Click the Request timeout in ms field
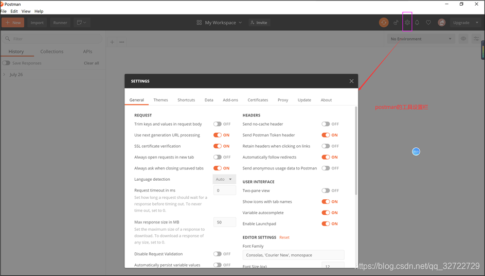485x276 pixels. click(225, 191)
